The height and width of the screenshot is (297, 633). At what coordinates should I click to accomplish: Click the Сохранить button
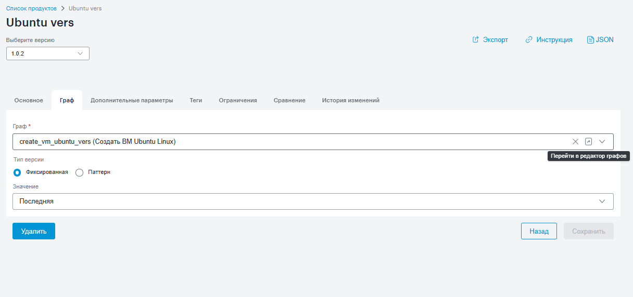pyautogui.click(x=589, y=231)
